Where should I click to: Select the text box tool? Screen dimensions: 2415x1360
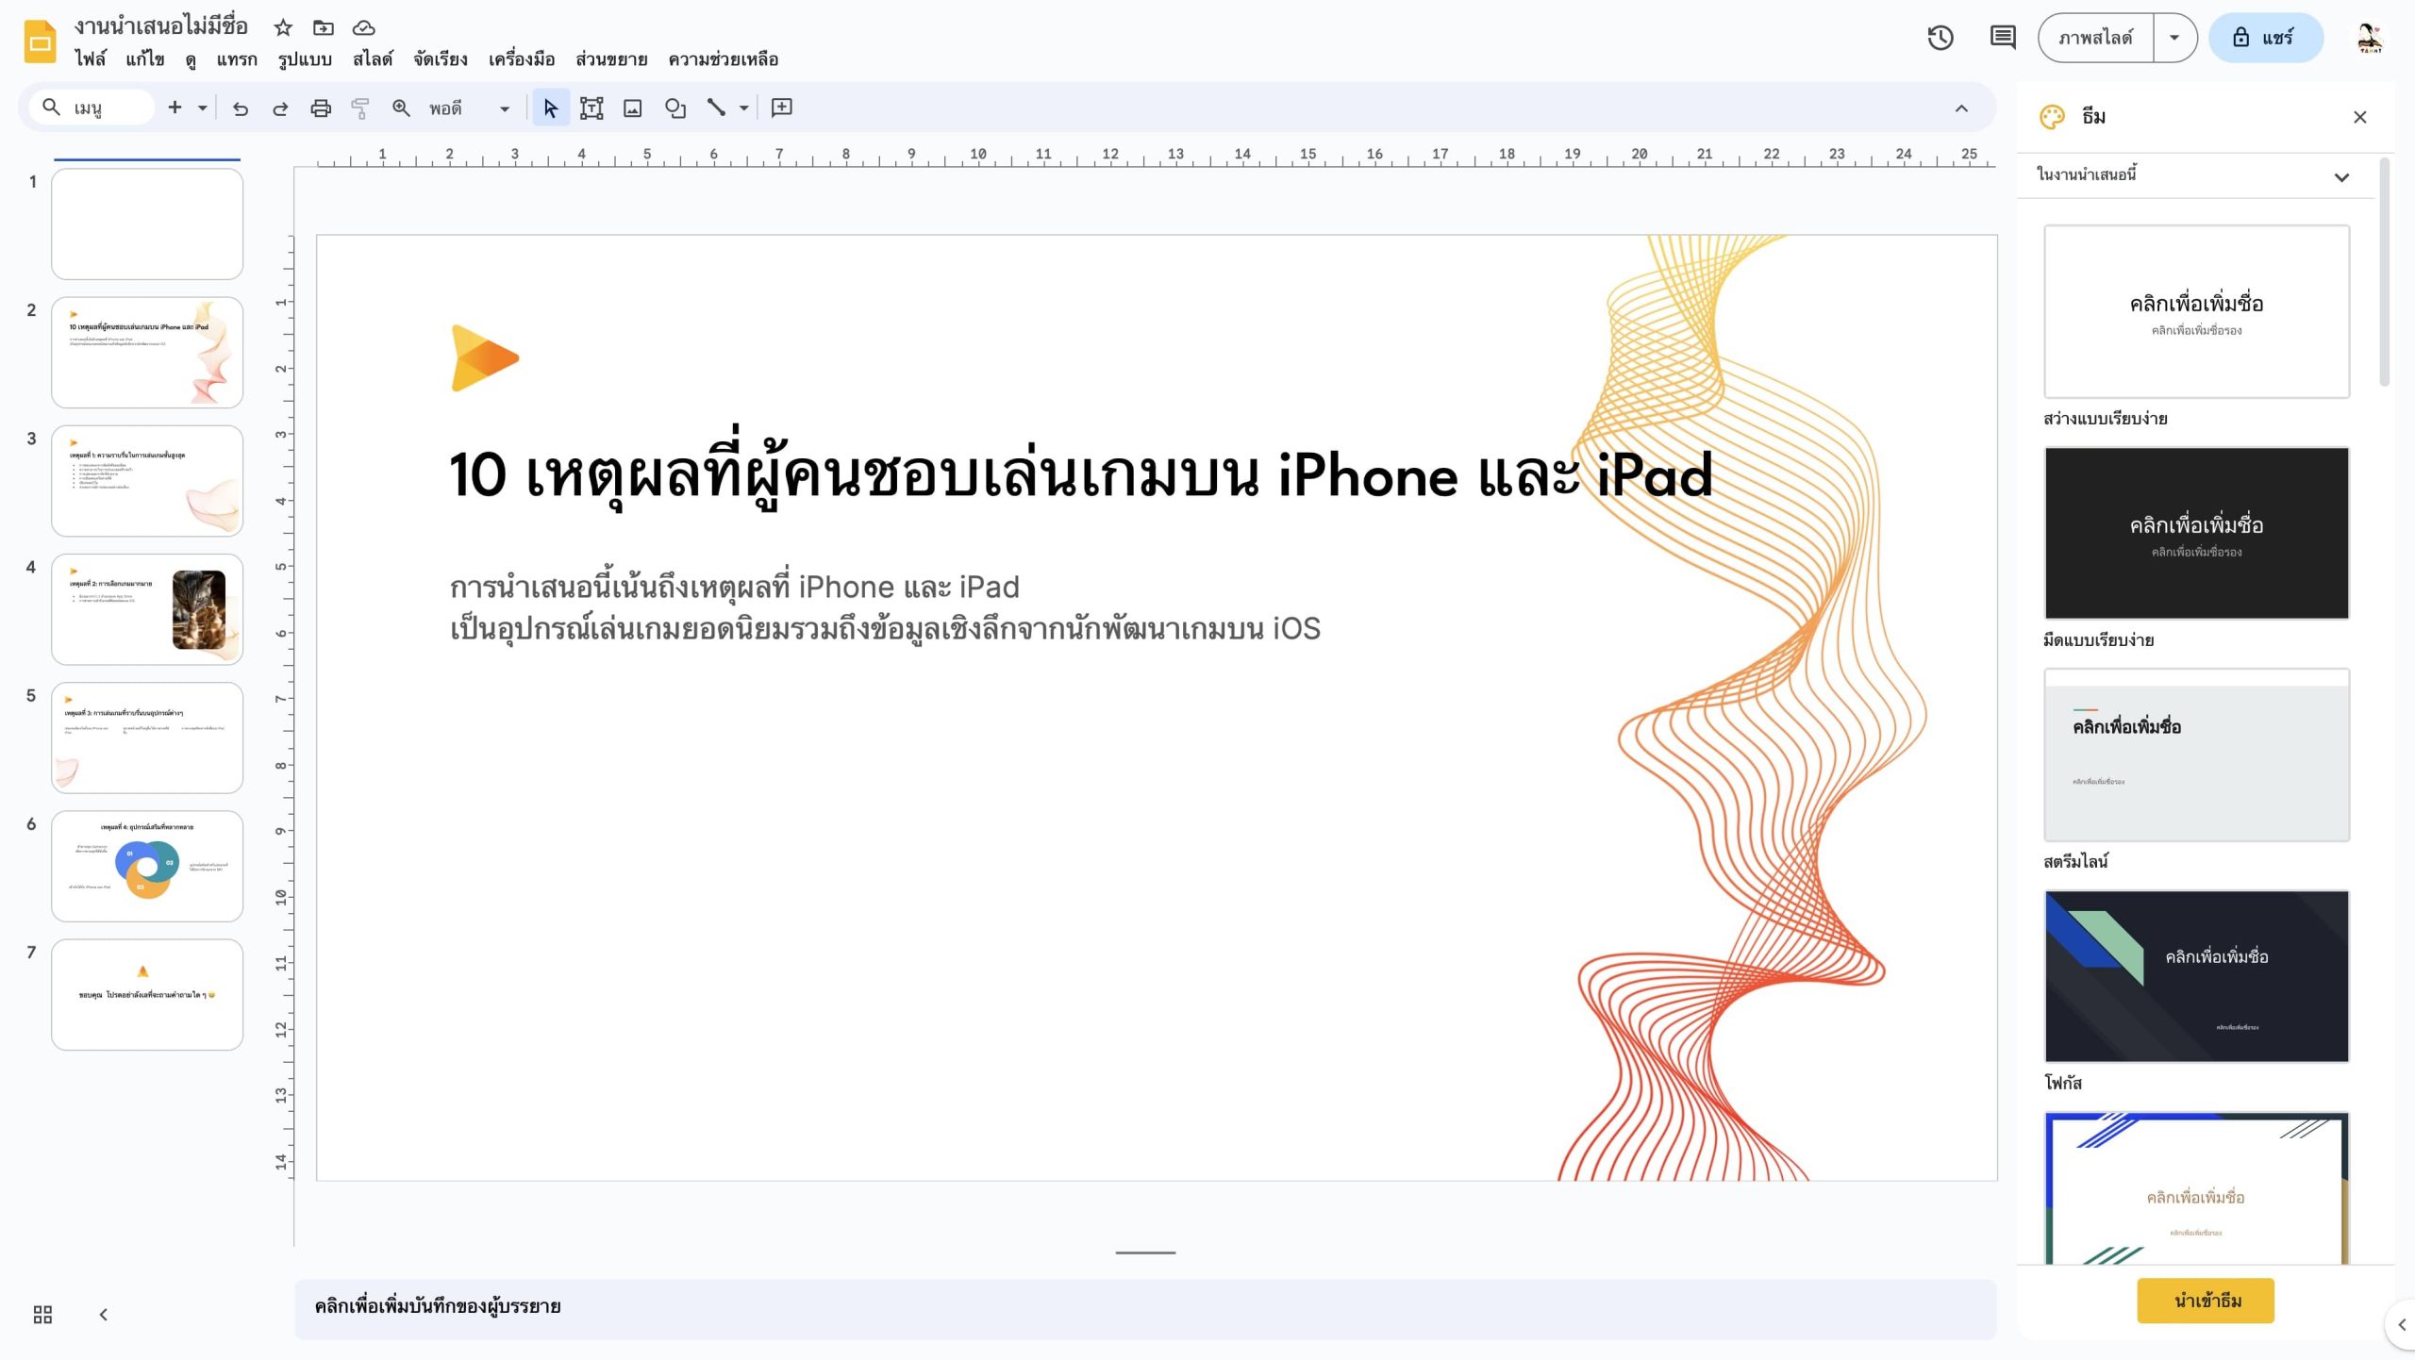coord(591,108)
